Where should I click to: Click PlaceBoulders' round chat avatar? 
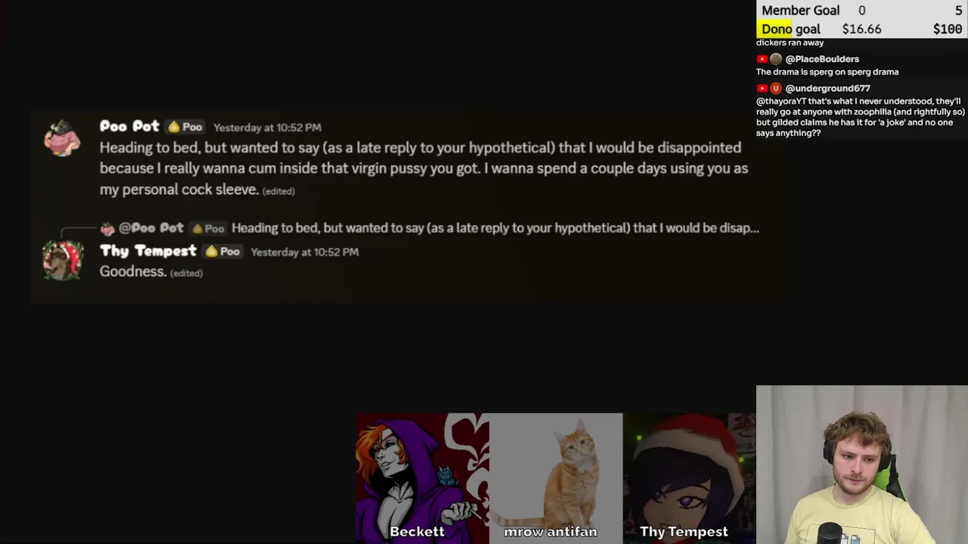(x=775, y=59)
